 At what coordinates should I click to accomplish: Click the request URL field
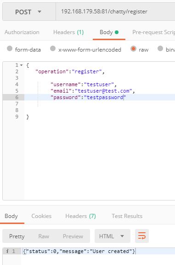(x=115, y=12)
